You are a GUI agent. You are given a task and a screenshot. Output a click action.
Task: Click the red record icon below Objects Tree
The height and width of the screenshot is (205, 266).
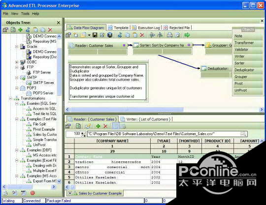pos(33,193)
